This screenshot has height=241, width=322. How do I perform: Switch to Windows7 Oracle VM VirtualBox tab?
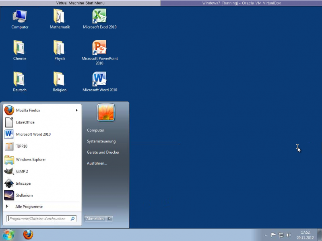click(242, 3)
